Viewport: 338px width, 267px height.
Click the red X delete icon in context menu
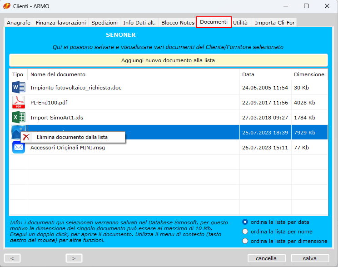click(x=27, y=137)
